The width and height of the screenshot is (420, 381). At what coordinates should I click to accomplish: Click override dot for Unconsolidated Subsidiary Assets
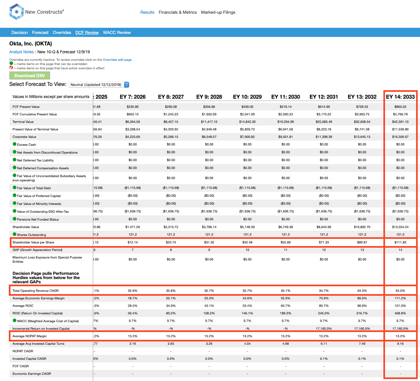[14, 175]
